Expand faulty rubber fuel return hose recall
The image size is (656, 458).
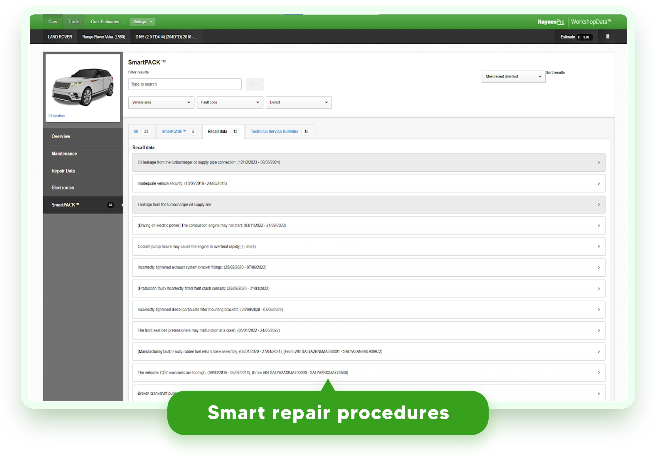[369, 352]
